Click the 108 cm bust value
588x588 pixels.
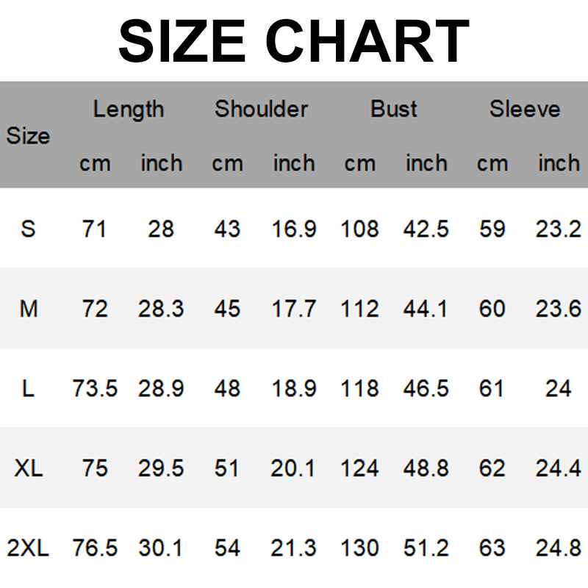coord(359,229)
